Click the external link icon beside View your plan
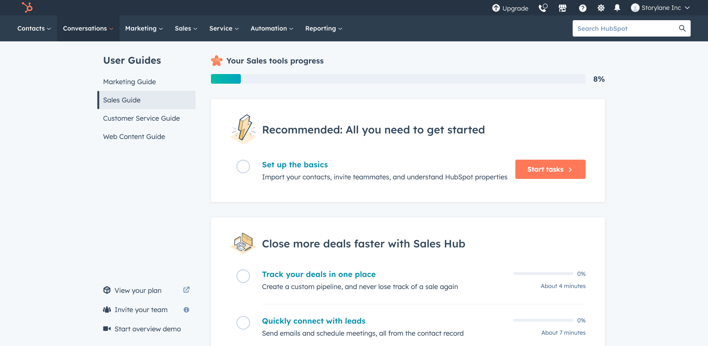The image size is (708, 346). (x=186, y=290)
